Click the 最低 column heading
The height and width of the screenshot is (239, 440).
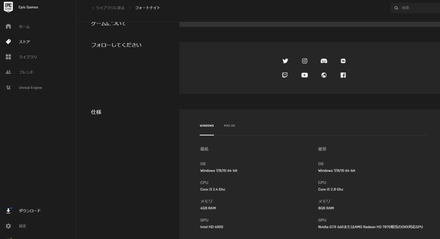204,149
